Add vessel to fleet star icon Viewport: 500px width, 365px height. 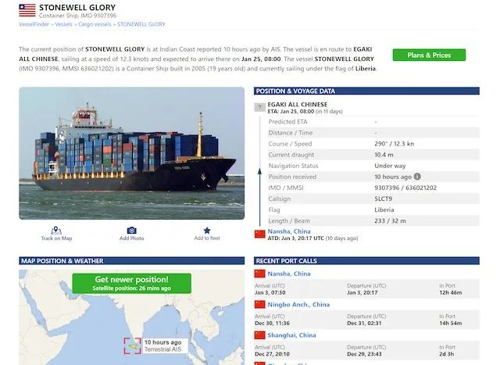tap(207, 231)
